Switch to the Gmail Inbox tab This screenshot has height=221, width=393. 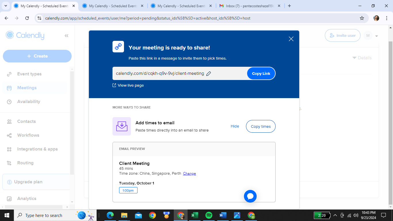point(250,6)
